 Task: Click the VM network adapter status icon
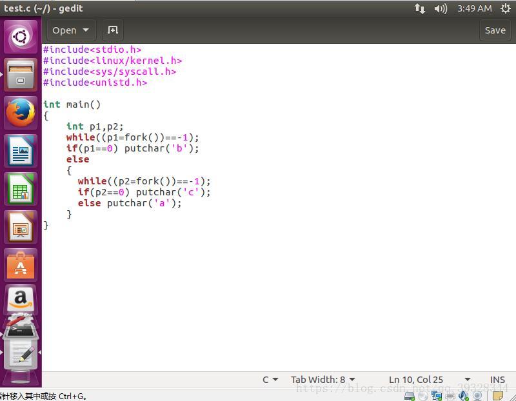[x=437, y=396]
